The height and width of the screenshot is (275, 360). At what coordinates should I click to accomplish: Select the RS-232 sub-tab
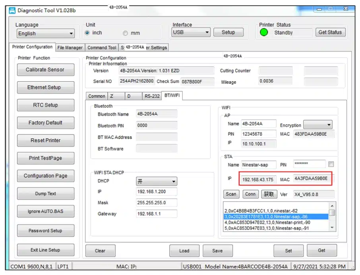(x=152, y=96)
